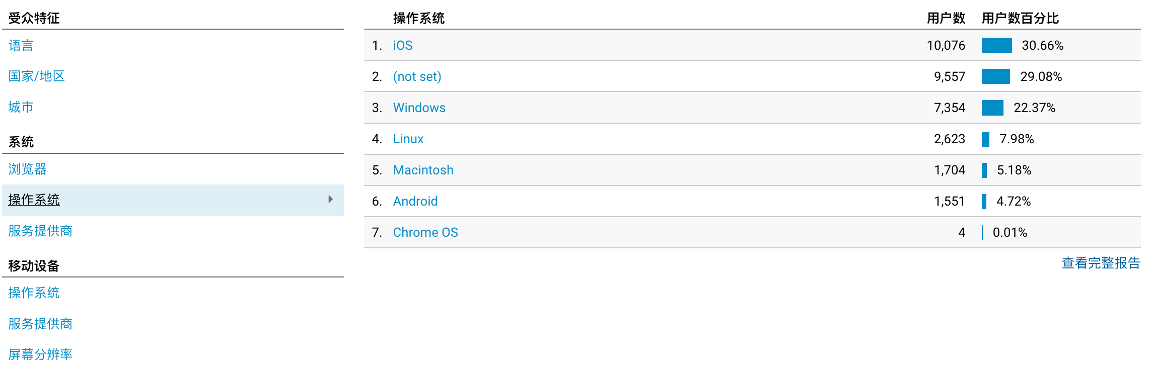The width and height of the screenshot is (1150, 376).
Task: Open Windows operating system details
Action: [419, 108]
